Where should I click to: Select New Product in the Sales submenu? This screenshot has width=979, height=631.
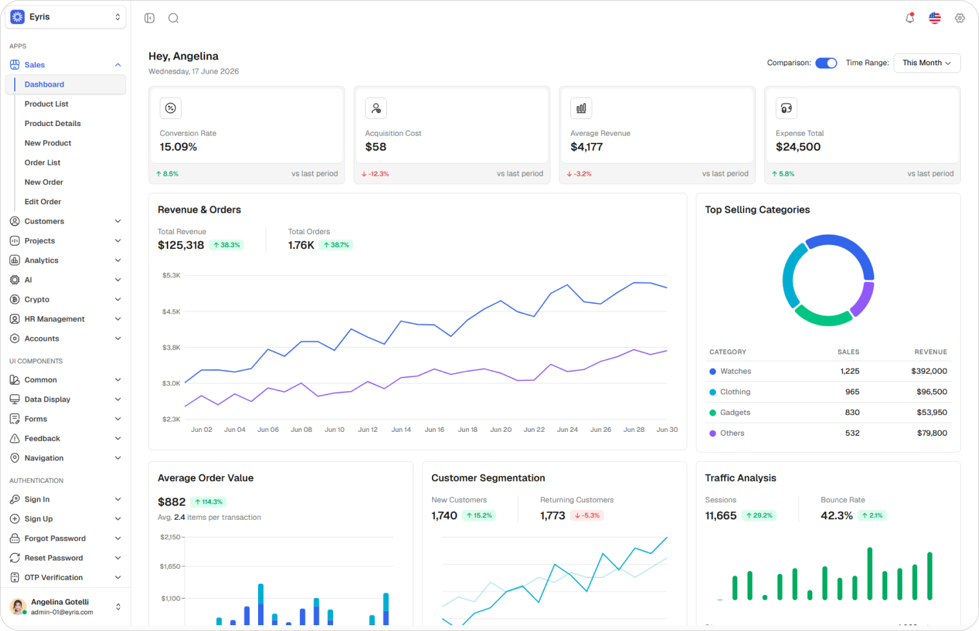coord(48,143)
